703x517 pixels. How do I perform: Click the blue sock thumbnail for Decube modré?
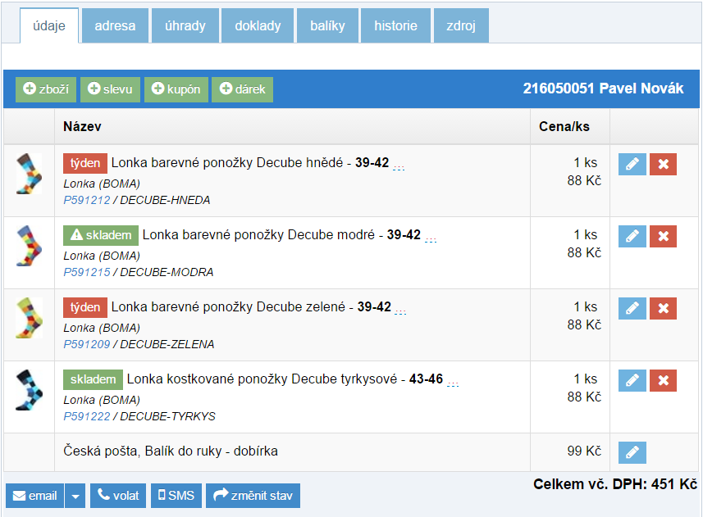[x=29, y=246]
